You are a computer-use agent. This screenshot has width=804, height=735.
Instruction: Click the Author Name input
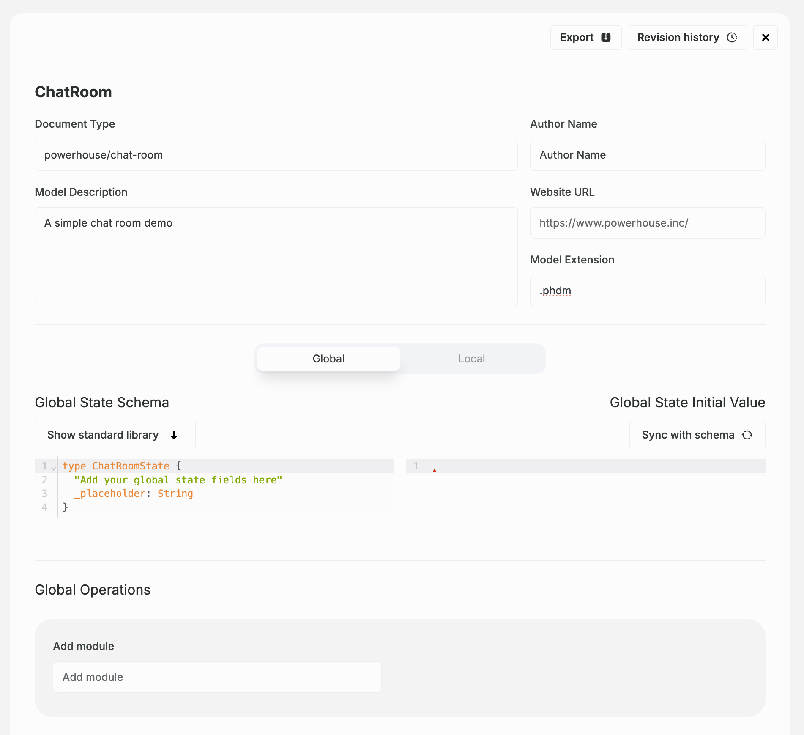coord(647,155)
